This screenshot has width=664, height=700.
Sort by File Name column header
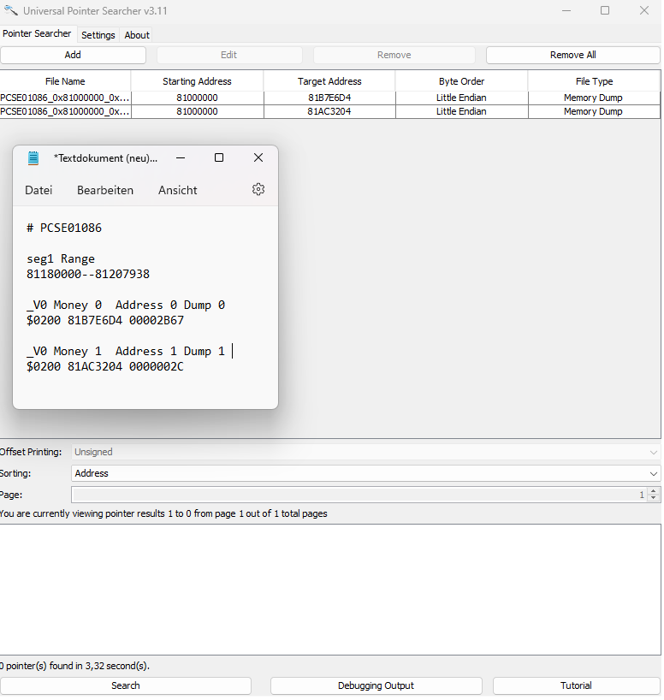point(65,81)
